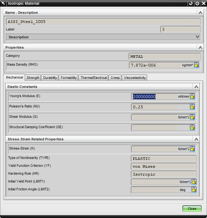
Task: Open the Thermal/Electrical tab
Action: 94,78
